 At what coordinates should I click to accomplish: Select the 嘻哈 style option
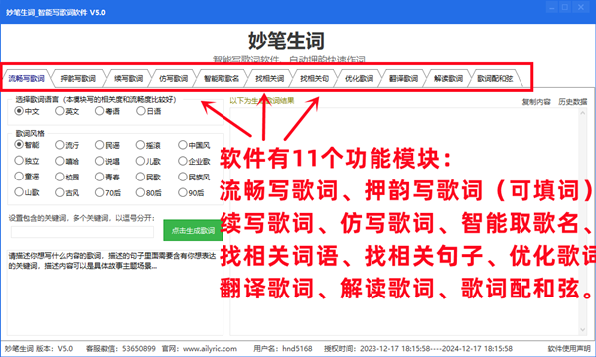(x=67, y=161)
